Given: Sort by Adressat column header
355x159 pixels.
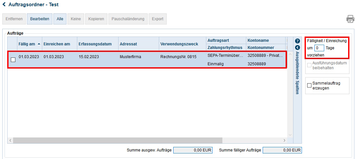Looking at the screenshot, I should click(139, 44).
